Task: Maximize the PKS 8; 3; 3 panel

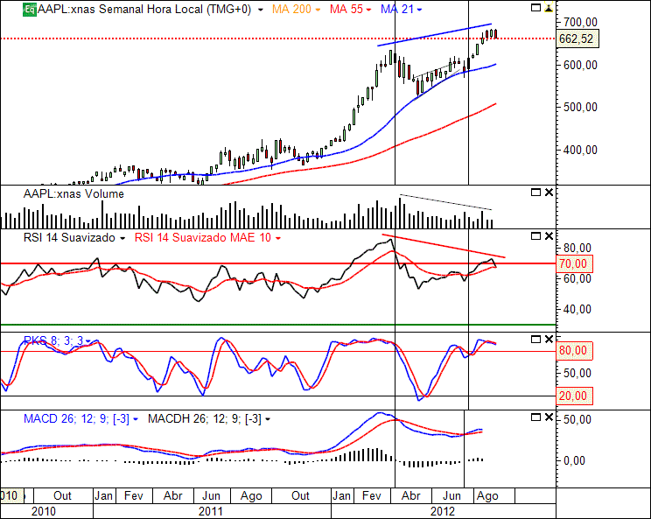Action: coord(536,340)
